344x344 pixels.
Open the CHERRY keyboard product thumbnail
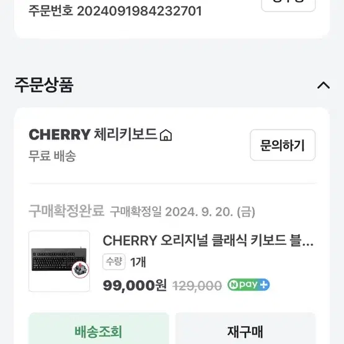60,261
